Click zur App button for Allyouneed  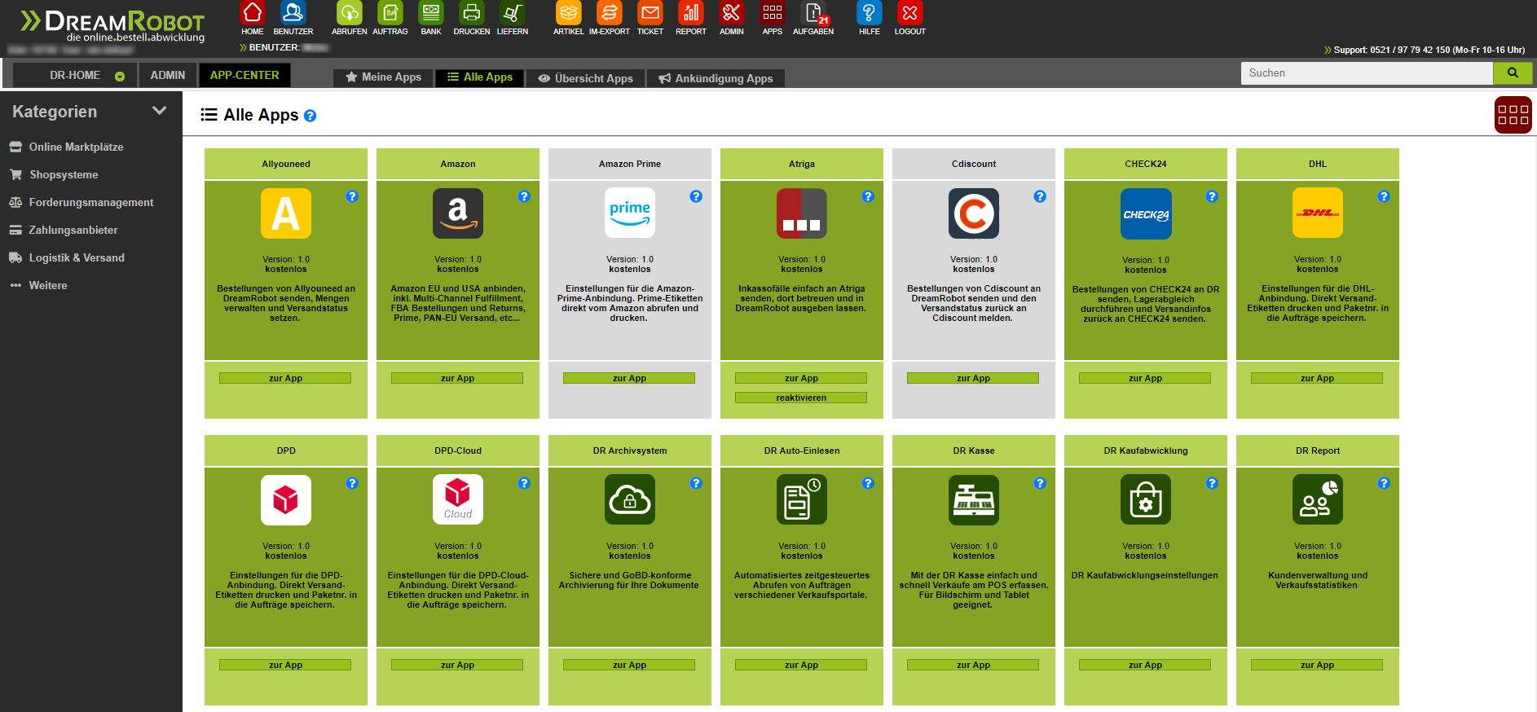(x=285, y=378)
